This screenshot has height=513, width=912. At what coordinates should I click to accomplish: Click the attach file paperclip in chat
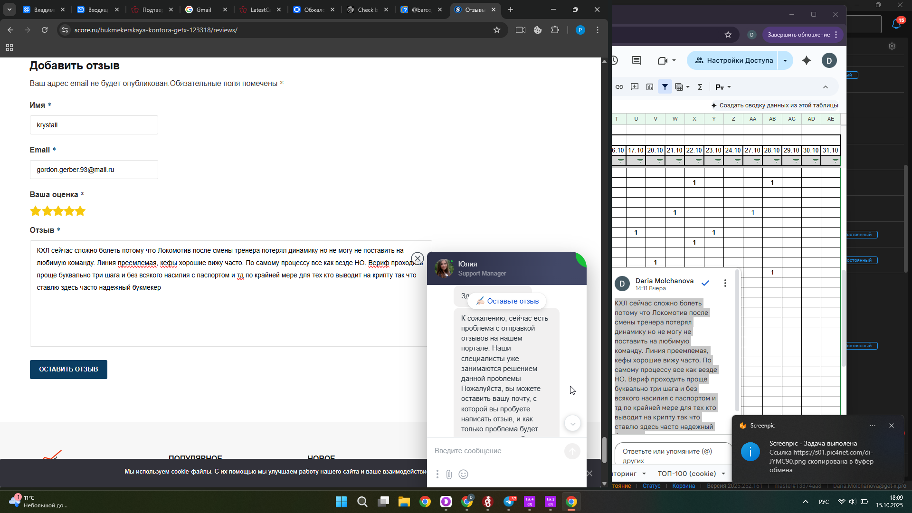pyautogui.click(x=449, y=474)
